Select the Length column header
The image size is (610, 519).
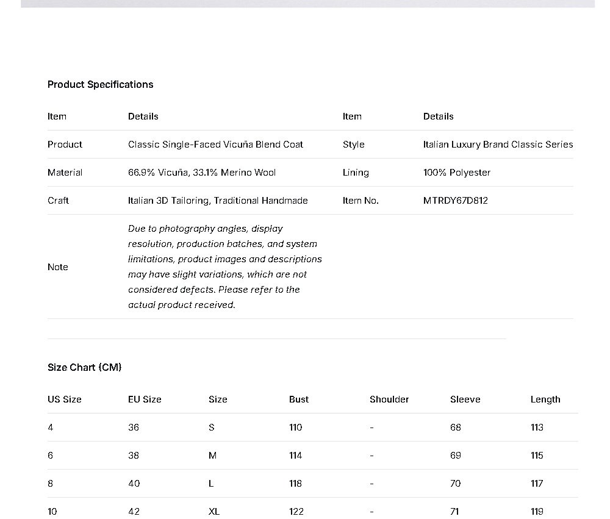pyautogui.click(x=545, y=399)
